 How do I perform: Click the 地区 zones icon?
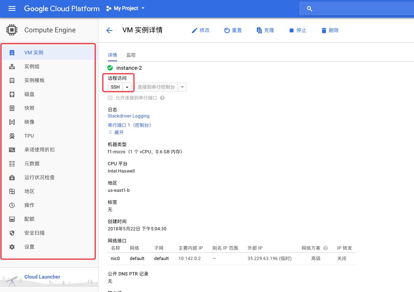click(12, 191)
